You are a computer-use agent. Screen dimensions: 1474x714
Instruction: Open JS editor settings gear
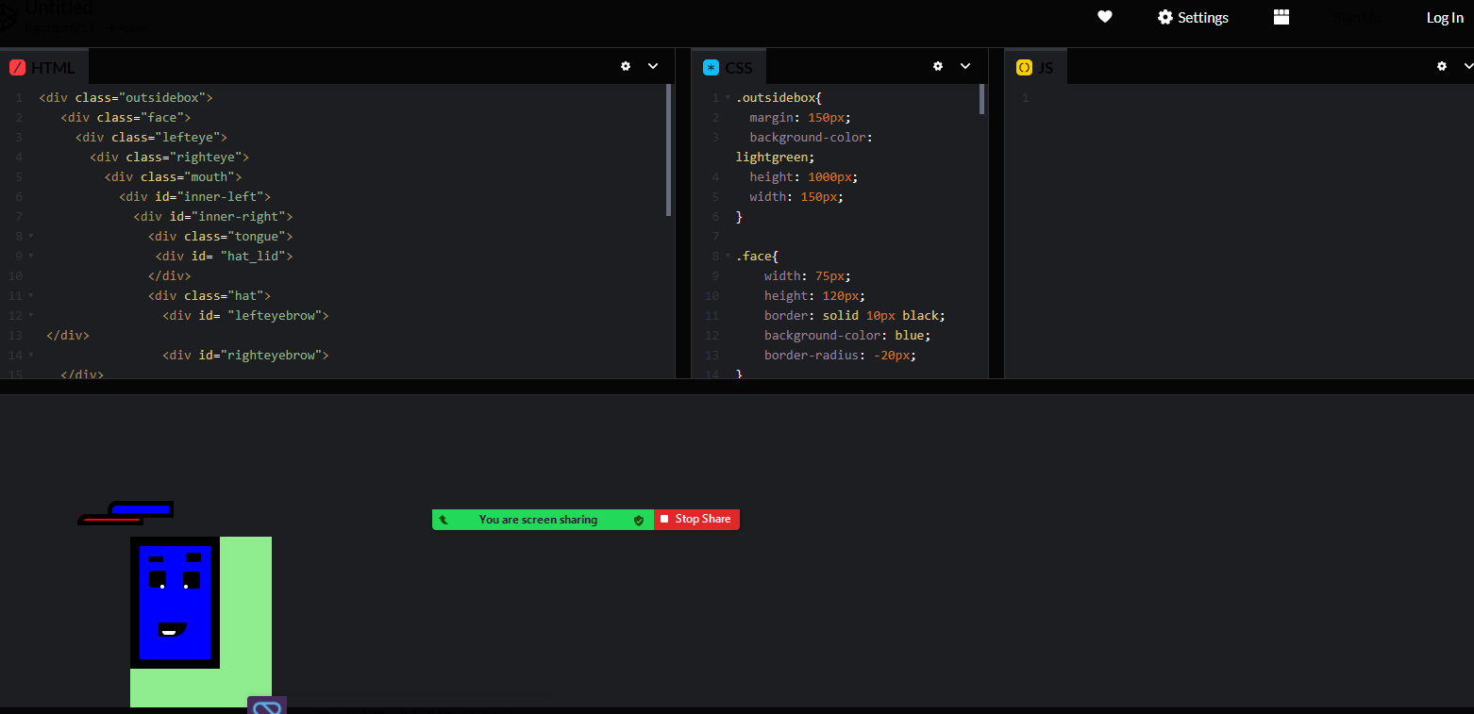coord(1441,66)
